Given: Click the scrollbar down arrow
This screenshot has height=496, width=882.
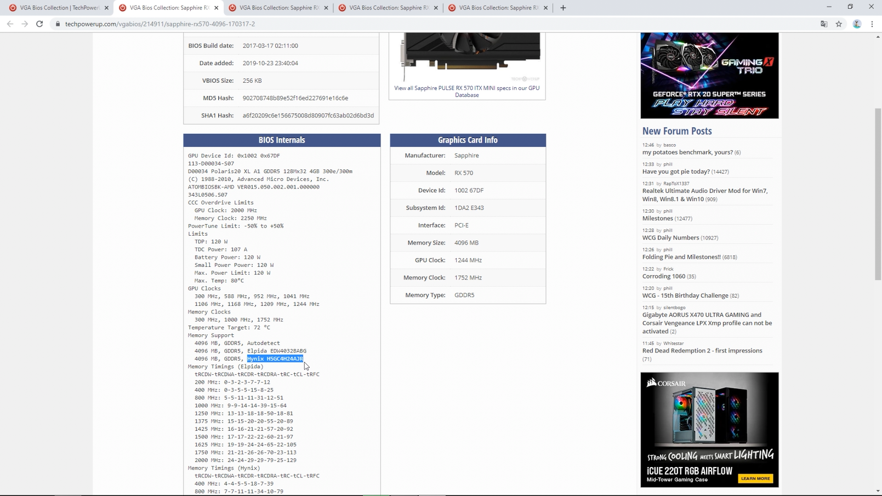Looking at the screenshot, I should pos(878,491).
